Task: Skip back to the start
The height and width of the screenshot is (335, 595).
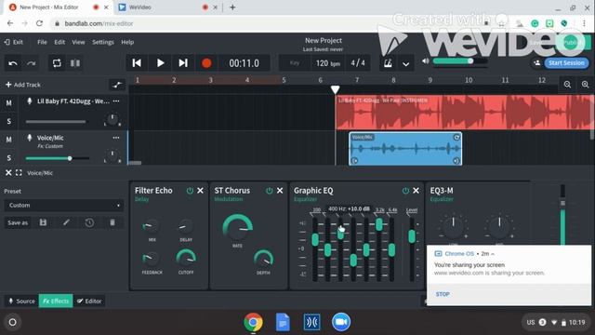Action: (x=137, y=63)
